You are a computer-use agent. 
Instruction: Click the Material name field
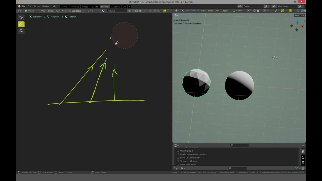click(117, 11)
